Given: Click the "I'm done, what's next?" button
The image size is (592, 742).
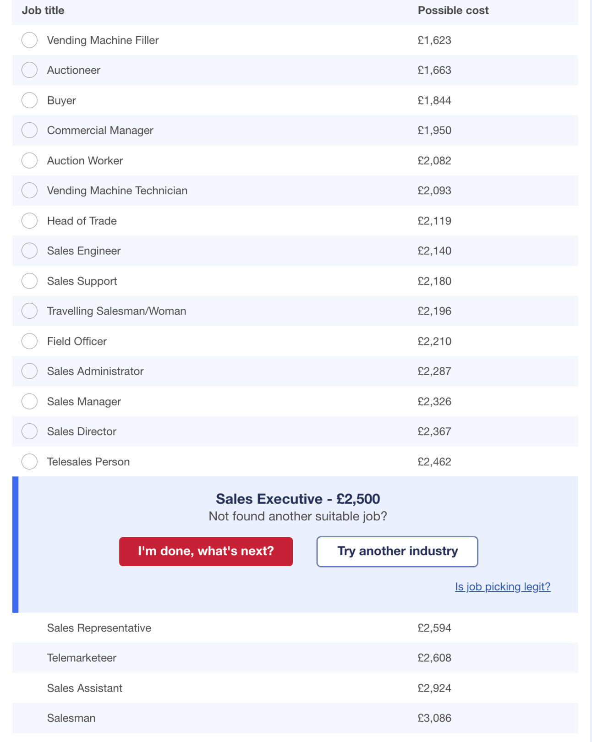Looking at the screenshot, I should [x=206, y=551].
